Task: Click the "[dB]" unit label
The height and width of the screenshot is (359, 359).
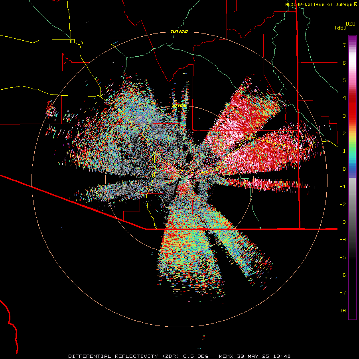Action: (x=340, y=28)
